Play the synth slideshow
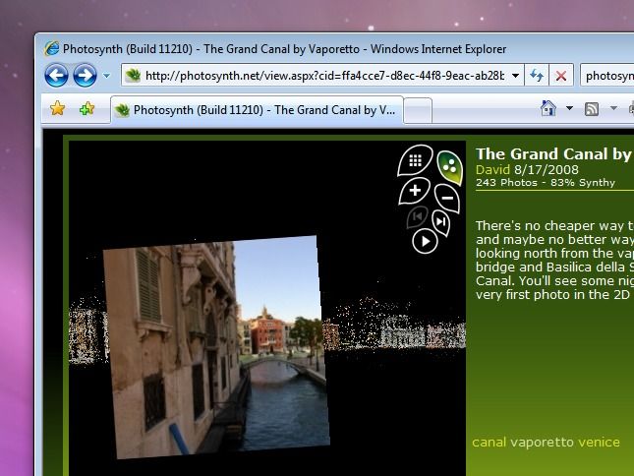This screenshot has width=634, height=476. point(425,241)
